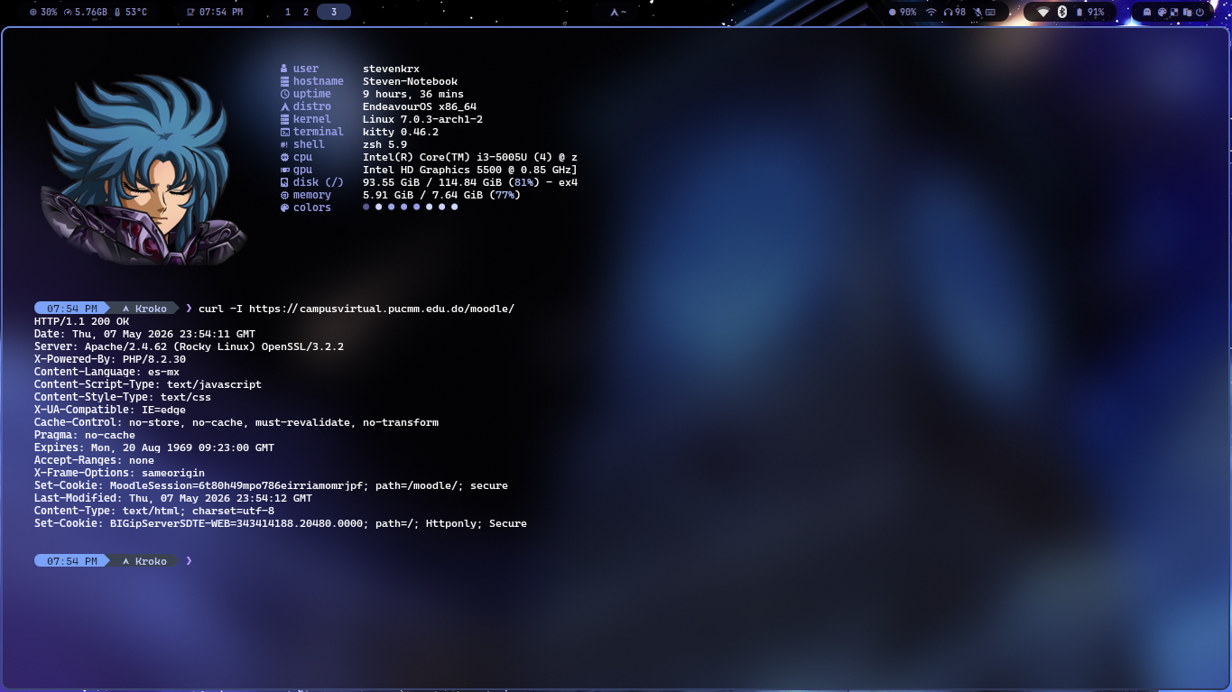
Task: Open the clipboard icon in bar
Action: point(1187,12)
